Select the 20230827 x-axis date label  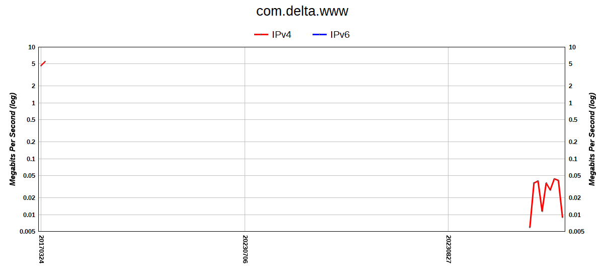click(448, 249)
